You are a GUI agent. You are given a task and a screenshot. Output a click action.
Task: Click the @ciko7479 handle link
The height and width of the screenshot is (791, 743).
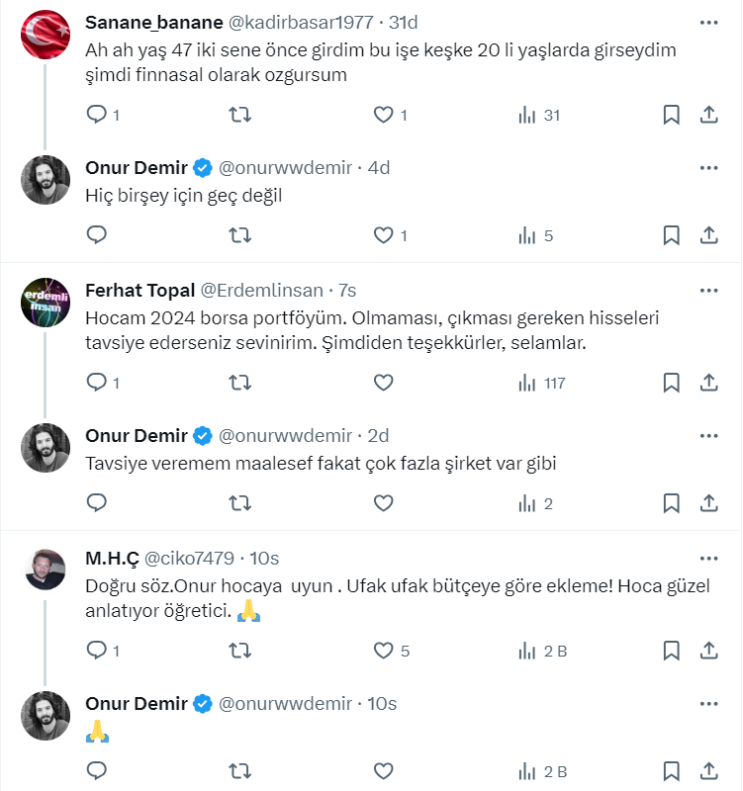tap(202, 558)
